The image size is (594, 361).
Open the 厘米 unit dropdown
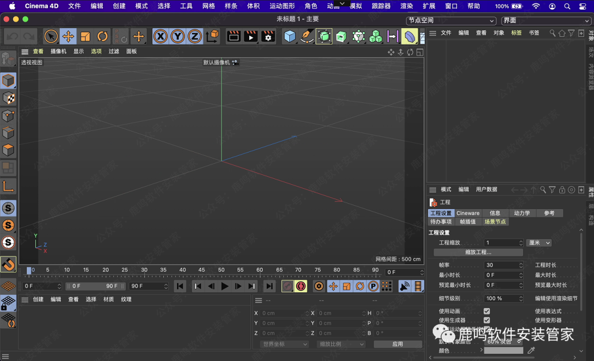pos(539,243)
